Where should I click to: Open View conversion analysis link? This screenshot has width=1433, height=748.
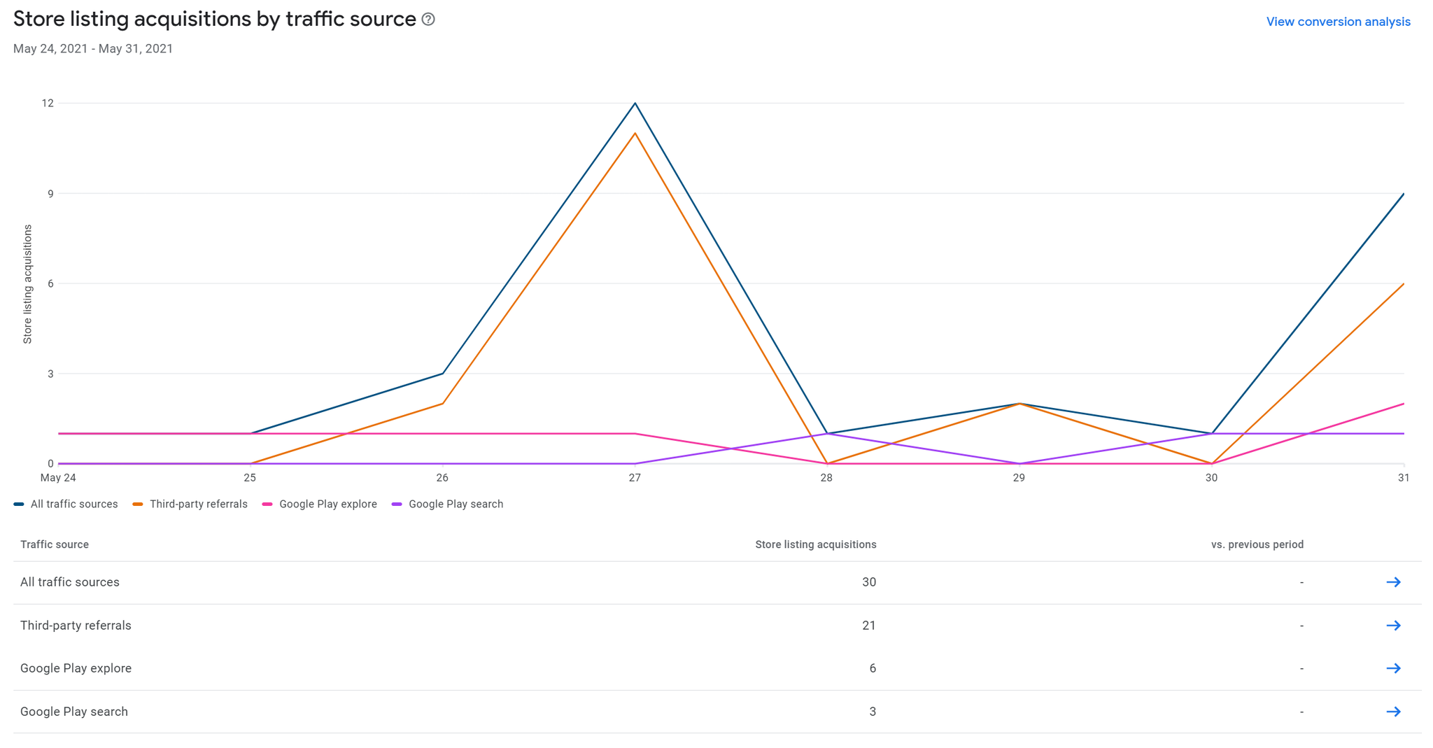(x=1338, y=22)
